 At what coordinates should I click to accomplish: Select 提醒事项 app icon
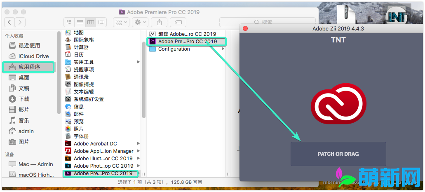(68, 69)
